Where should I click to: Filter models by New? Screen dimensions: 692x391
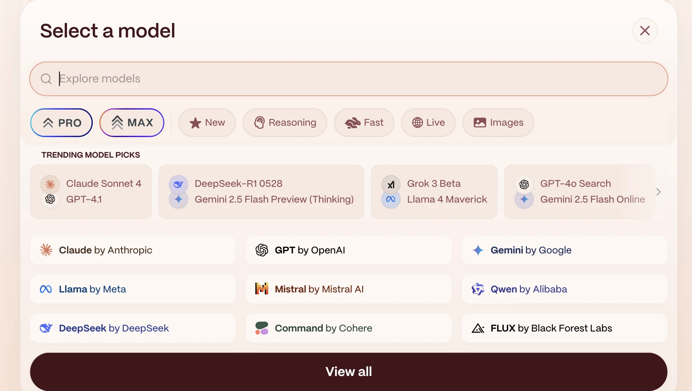pyautogui.click(x=207, y=123)
